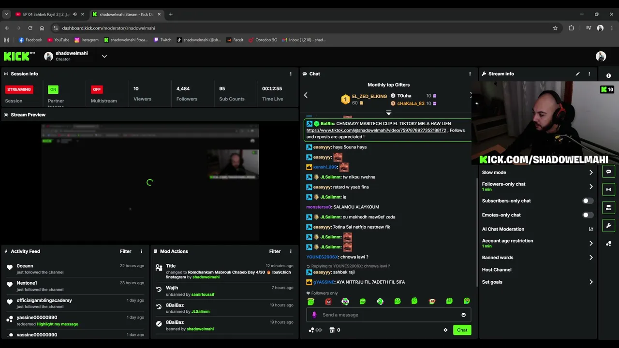This screenshot has height=348, width=619.
Task: Click inside the Send a message field
Action: [x=388, y=315]
